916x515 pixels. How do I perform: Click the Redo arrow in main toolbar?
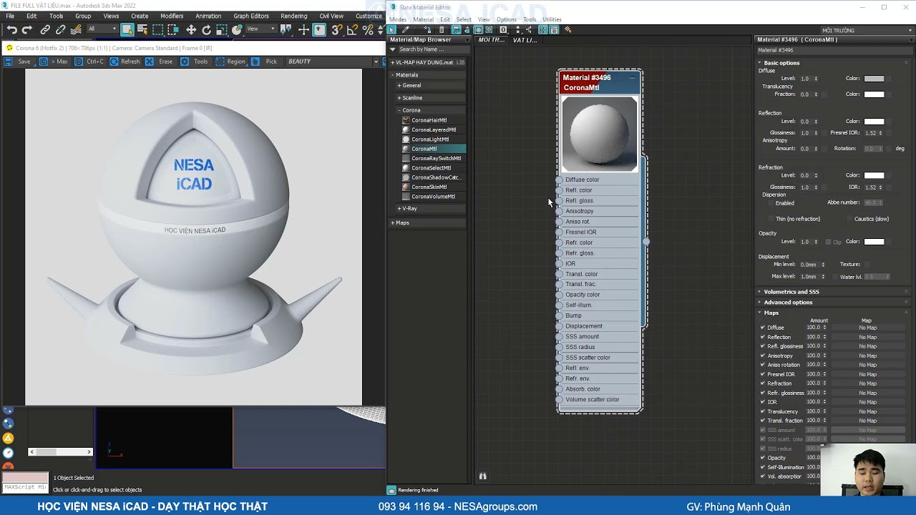coord(27,30)
